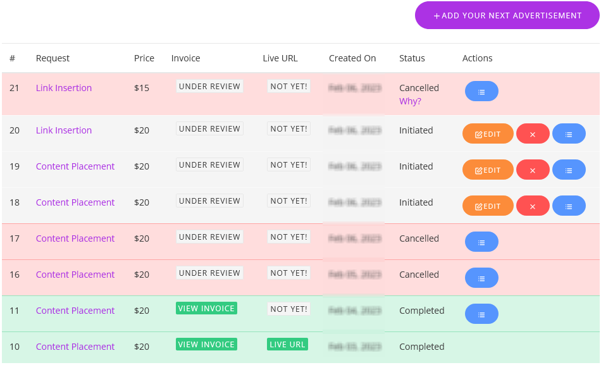Click ADD YOUR NEXT ADVERTISEMENT

(507, 15)
